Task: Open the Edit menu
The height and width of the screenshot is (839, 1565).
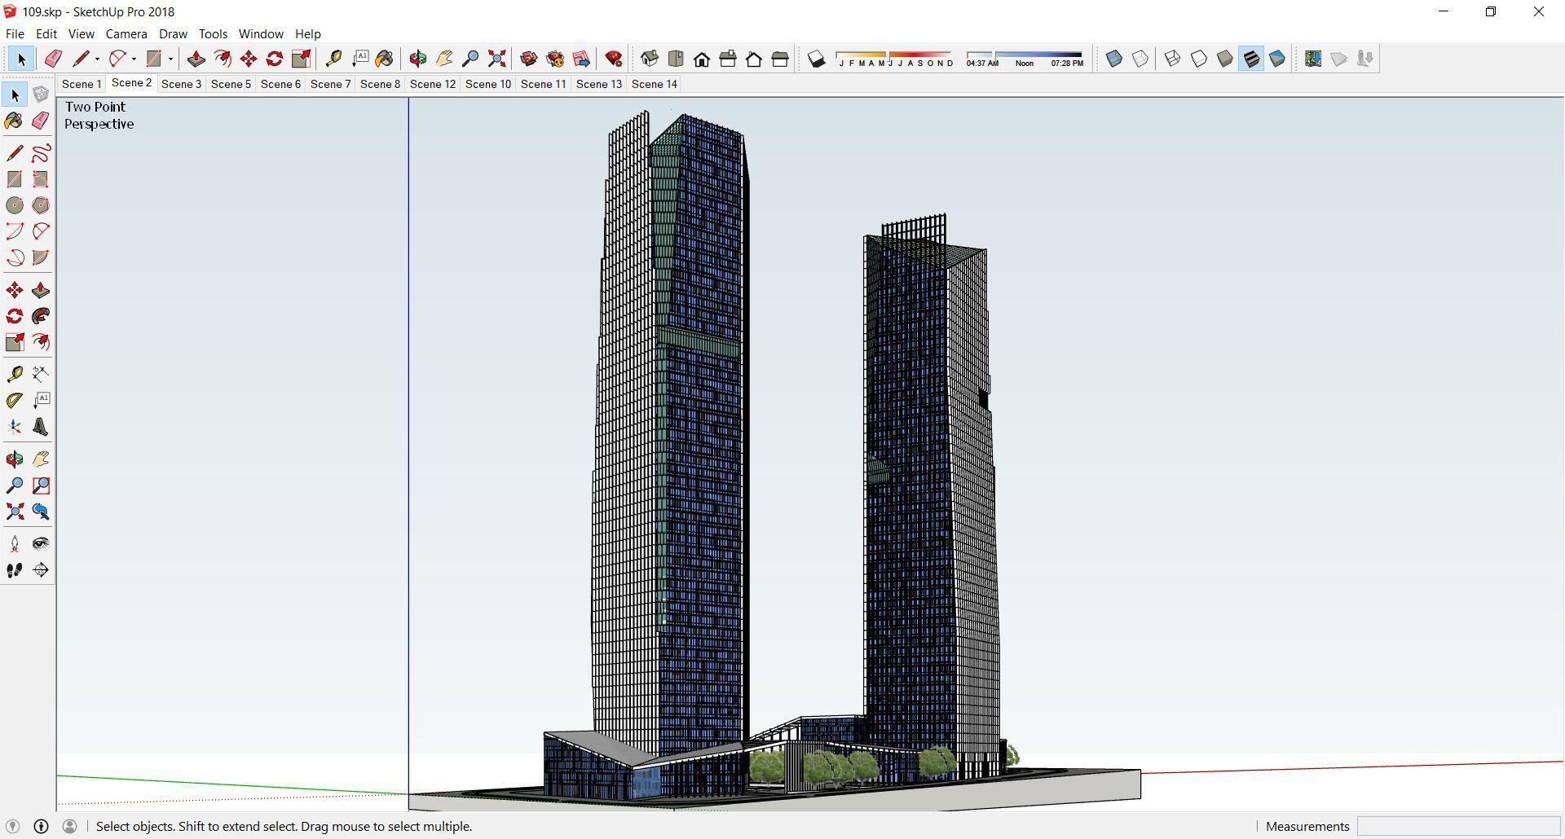Action: pos(46,34)
